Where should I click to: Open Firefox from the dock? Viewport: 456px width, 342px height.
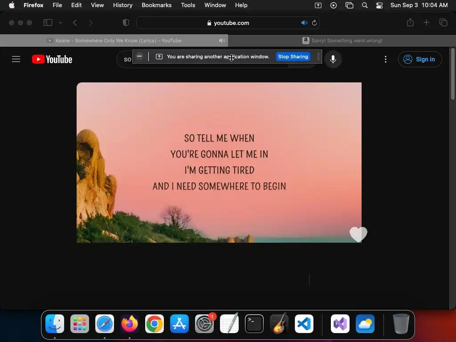[130, 324]
